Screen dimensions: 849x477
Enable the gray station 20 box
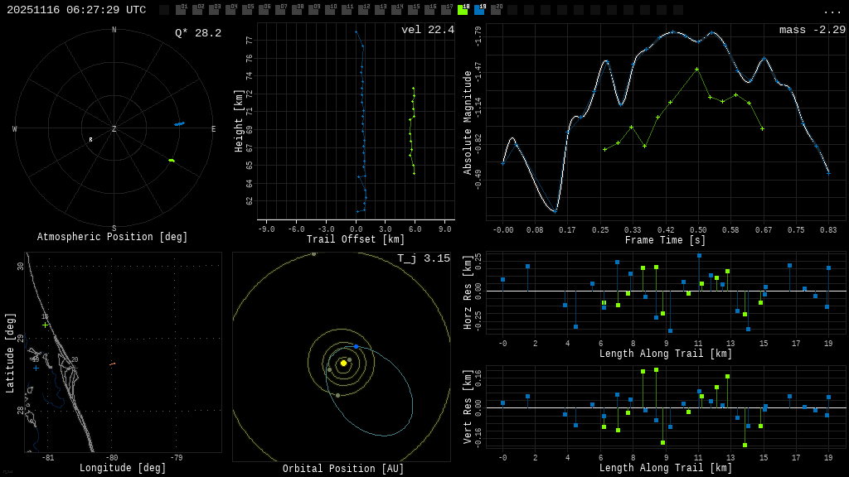[x=496, y=10]
